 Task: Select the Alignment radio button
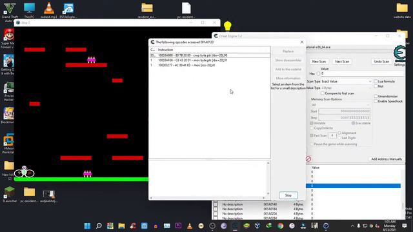(x=339, y=133)
